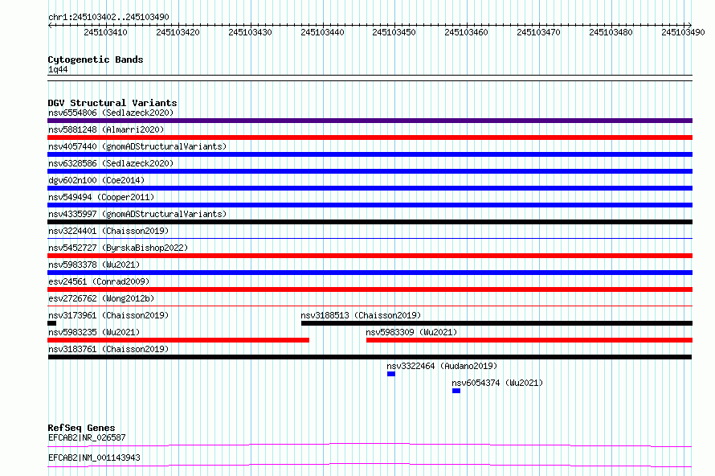The width and height of the screenshot is (715, 476).
Task: Click ruler position label 245103440
Action: pyautogui.click(x=322, y=32)
